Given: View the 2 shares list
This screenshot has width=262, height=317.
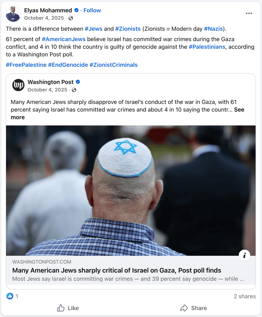Looking at the screenshot, I should (x=245, y=296).
